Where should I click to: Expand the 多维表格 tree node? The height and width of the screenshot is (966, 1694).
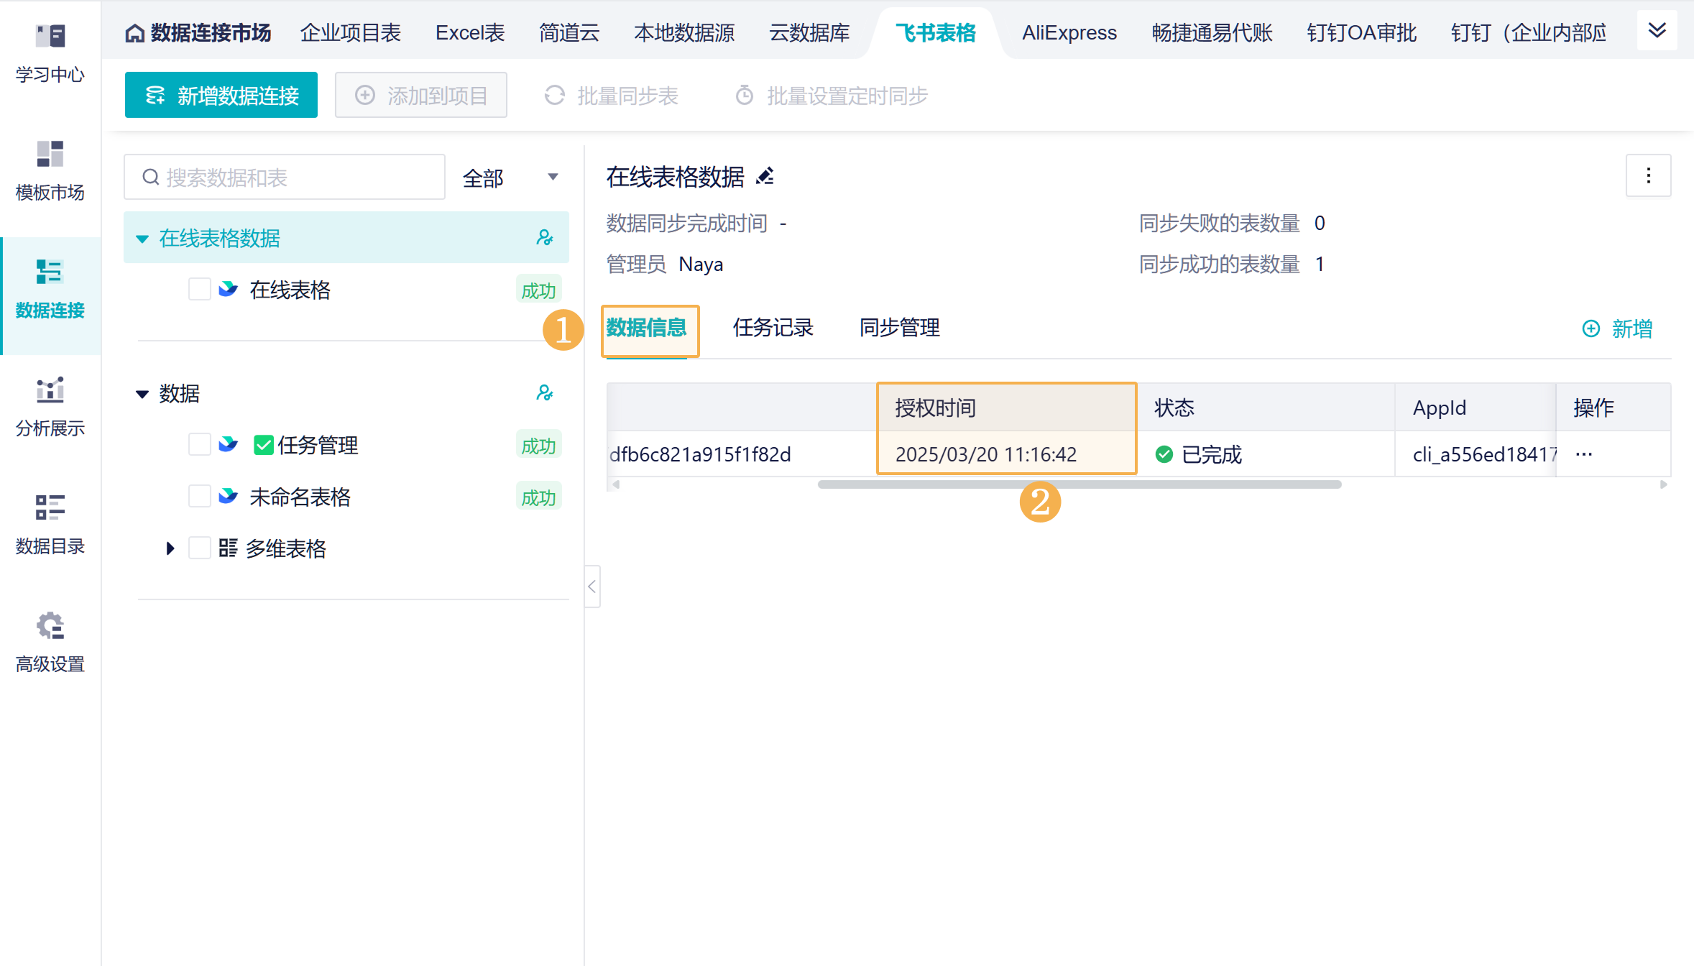click(170, 548)
